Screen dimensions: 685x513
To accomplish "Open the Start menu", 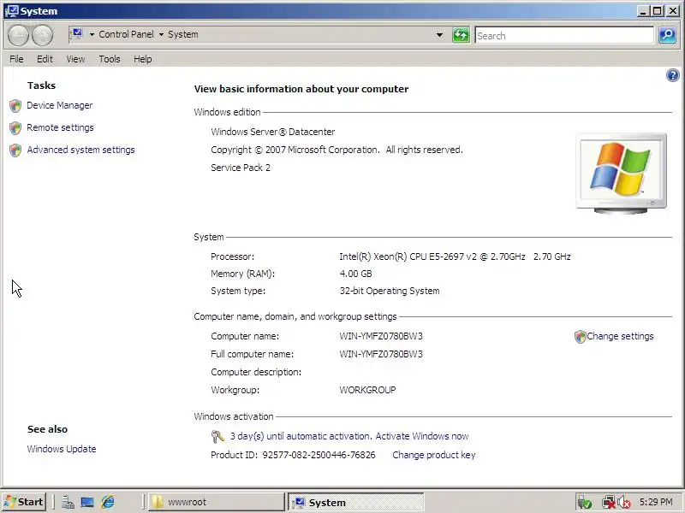I will 24,502.
